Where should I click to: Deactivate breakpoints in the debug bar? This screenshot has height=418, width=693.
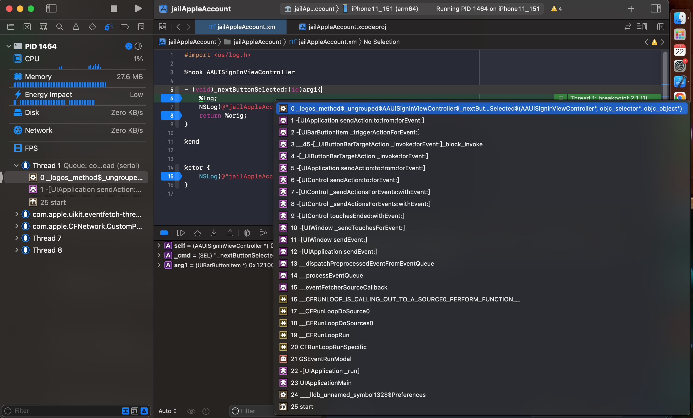[164, 233]
